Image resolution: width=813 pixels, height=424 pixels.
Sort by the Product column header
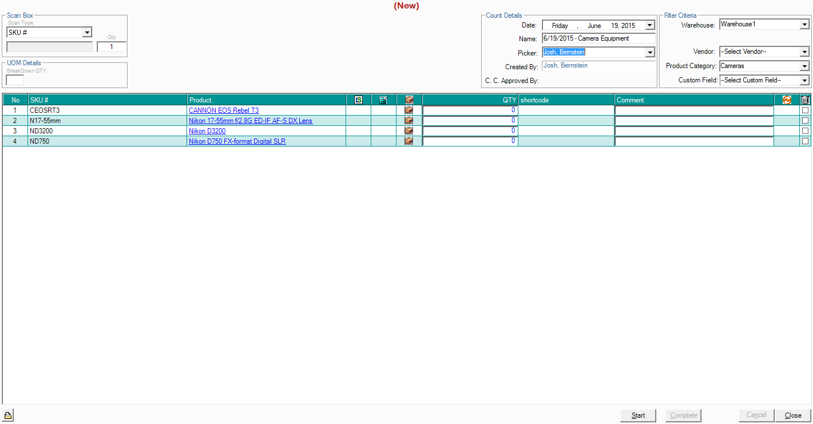[266, 100]
